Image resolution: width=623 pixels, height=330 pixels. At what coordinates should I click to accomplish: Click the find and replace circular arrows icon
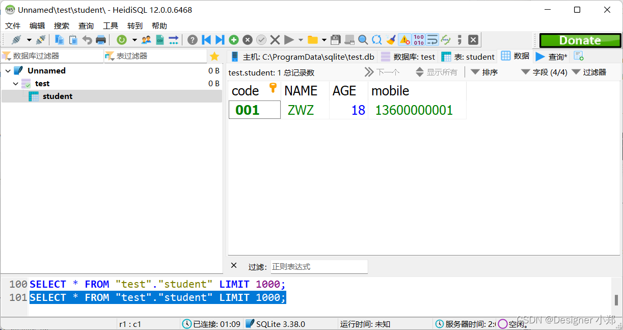(x=377, y=40)
